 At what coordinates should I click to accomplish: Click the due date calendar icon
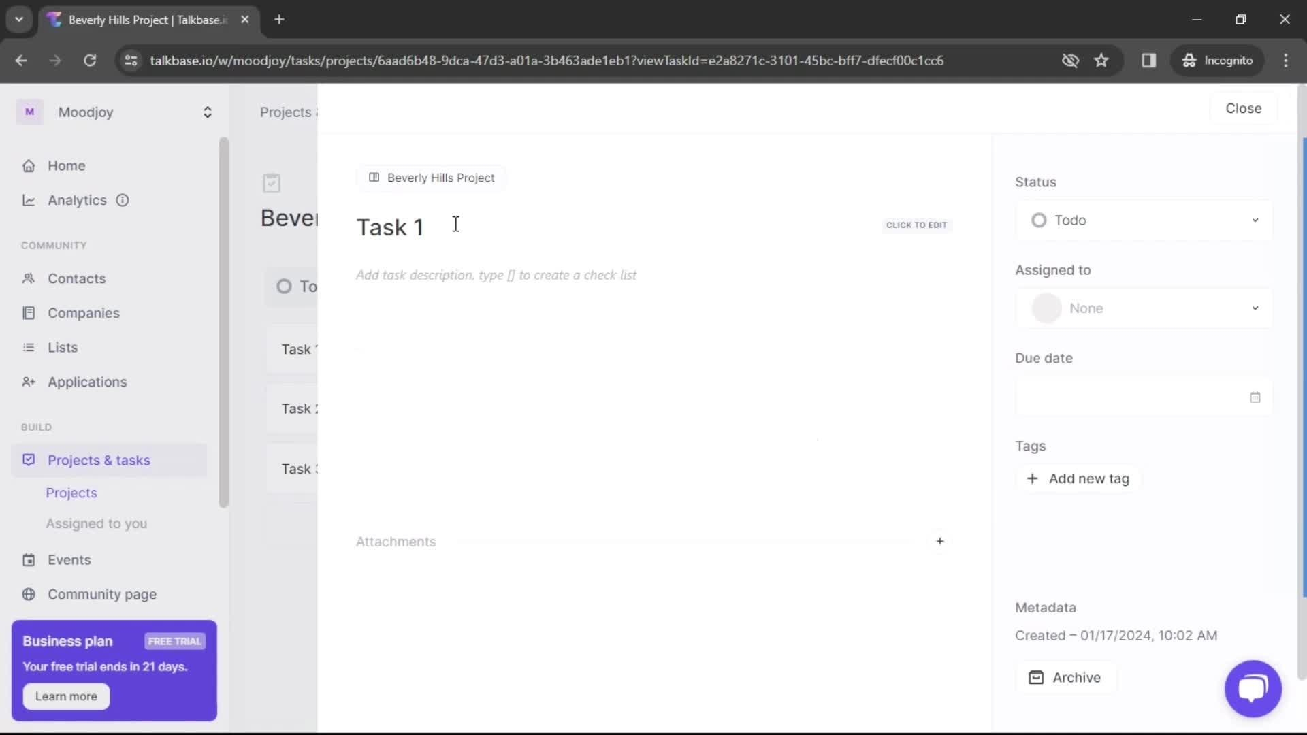[x=1255, y=397]
